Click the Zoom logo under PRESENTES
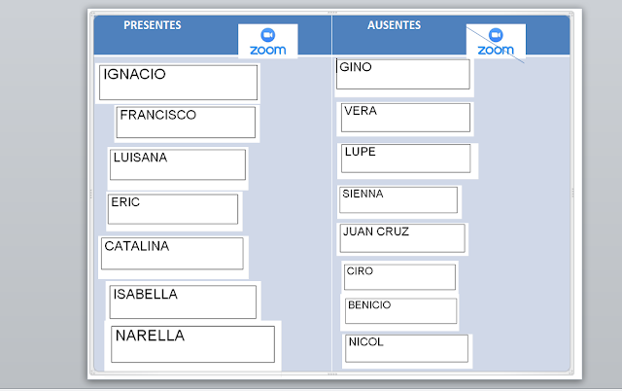The image size is (622, 391). tap(267, 42)
